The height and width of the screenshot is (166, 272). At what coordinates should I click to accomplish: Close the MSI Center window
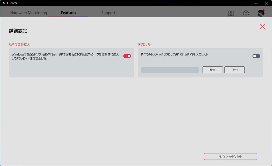click(266, 3)
